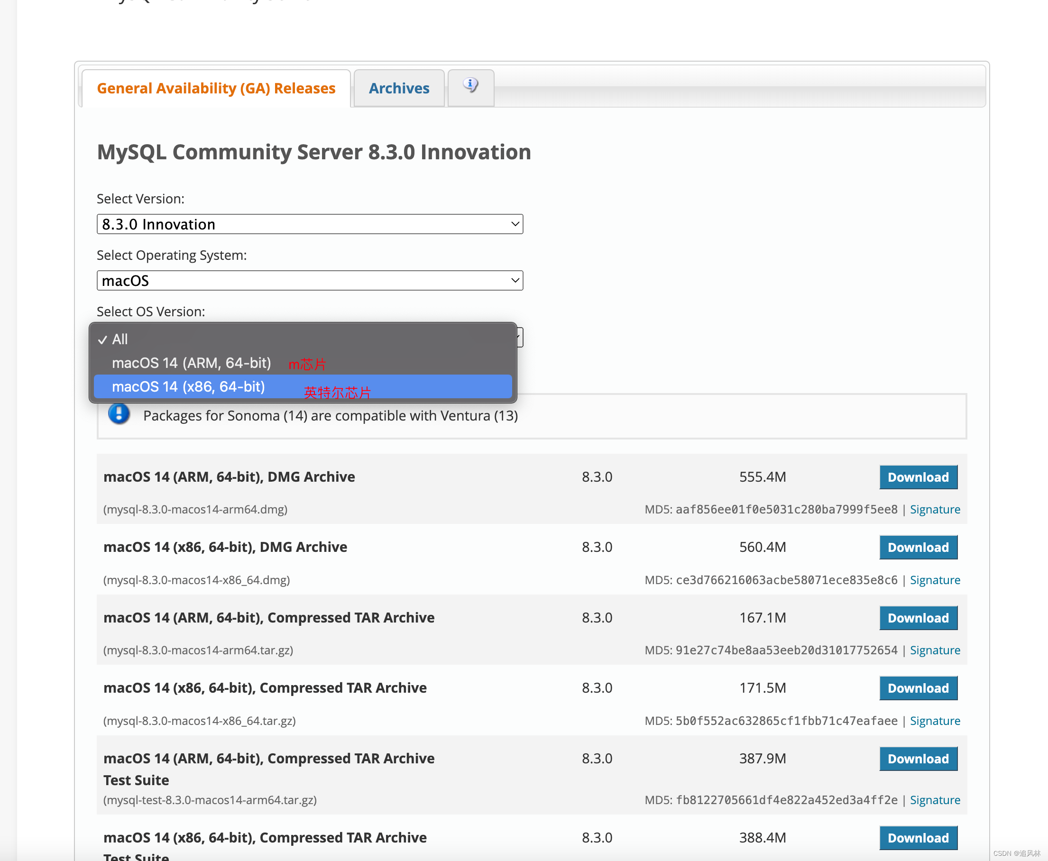1048x861 pixels.
Task: Click the Select OS Version label
Action: tap(151, 311)
